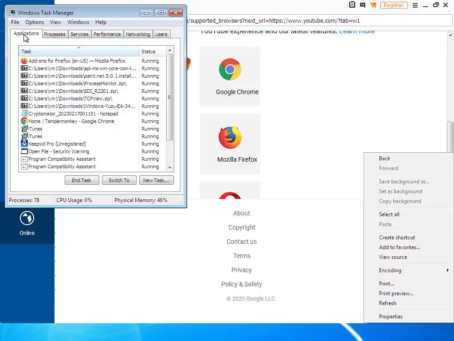This screenshot has height=341, width=454.
Task: Click the Chrome icon in Tampermonkey task row
Action: pos(24,121)
